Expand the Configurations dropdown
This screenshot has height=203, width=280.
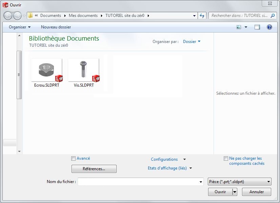[184, 159]
